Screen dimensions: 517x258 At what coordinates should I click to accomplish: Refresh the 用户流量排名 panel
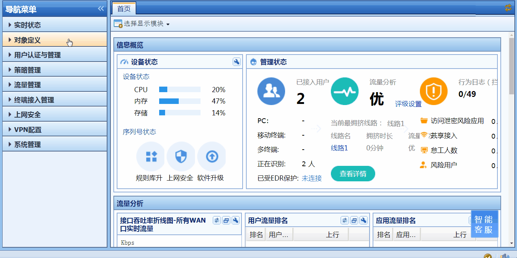344,220
